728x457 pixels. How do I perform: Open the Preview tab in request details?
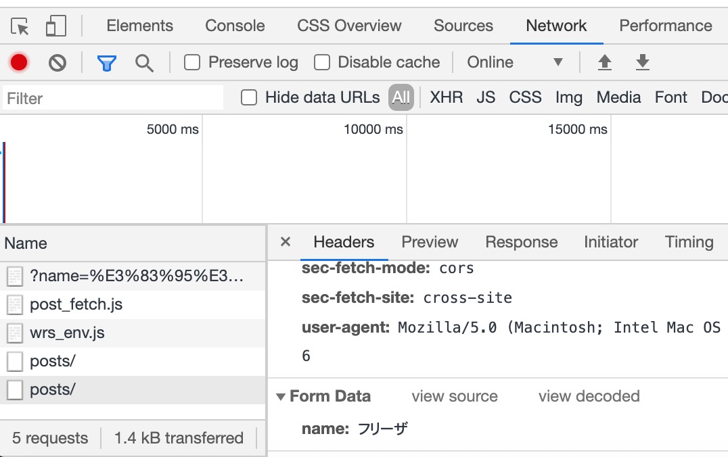[430, 242]
